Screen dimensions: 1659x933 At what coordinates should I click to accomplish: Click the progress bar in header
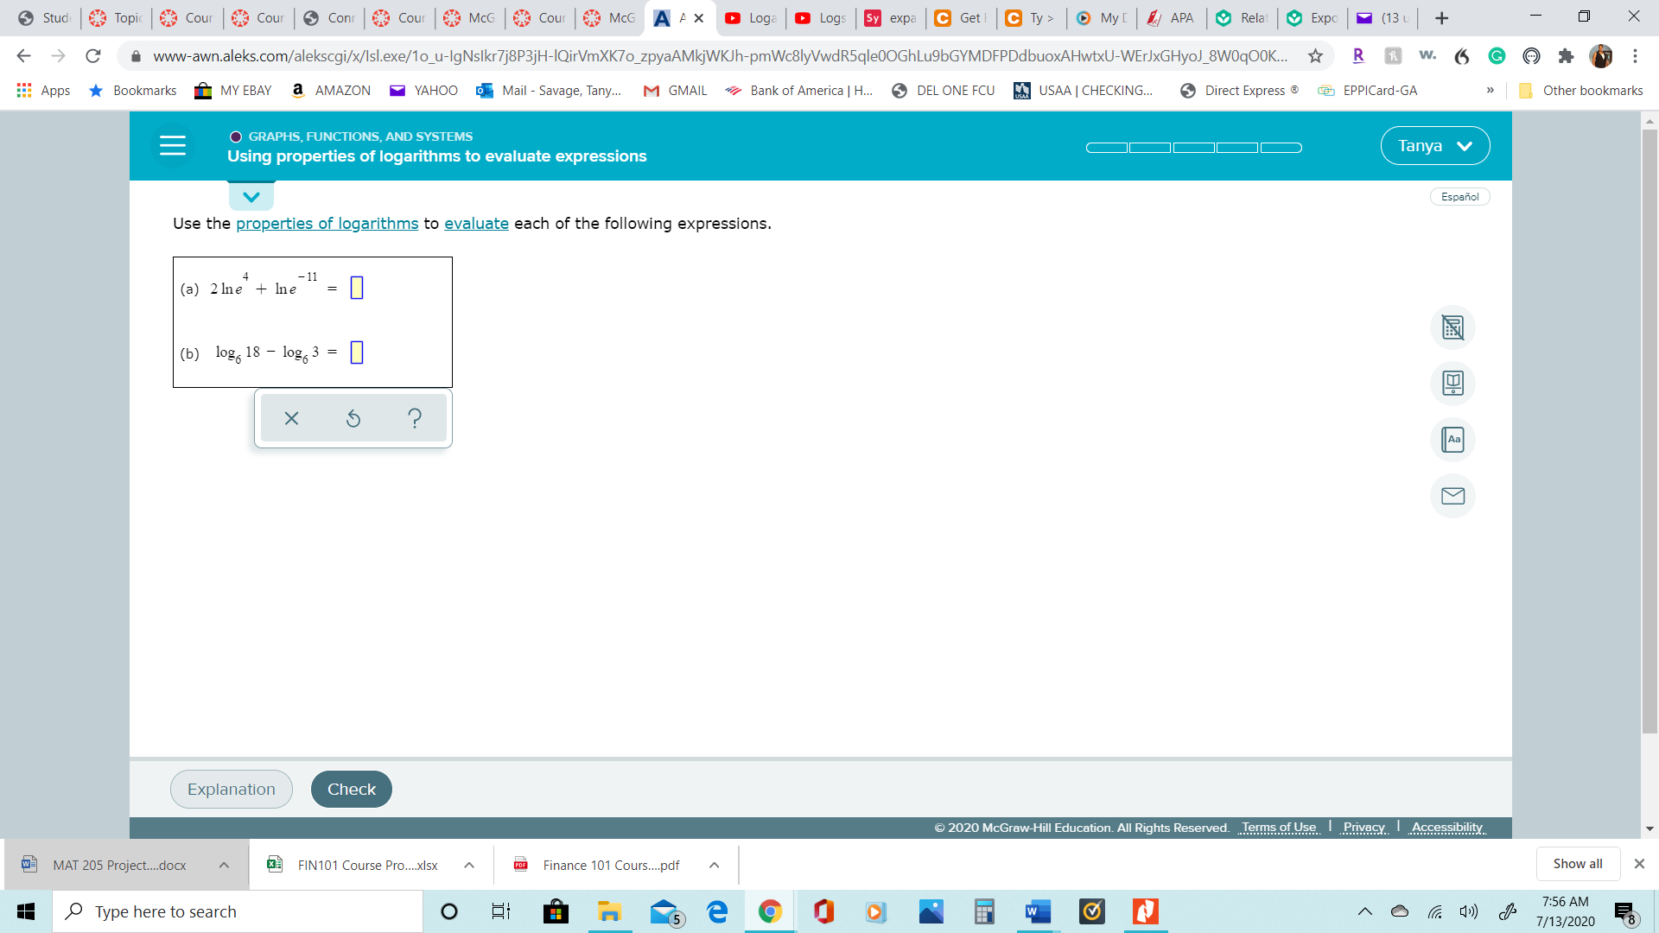[1193, 148]
